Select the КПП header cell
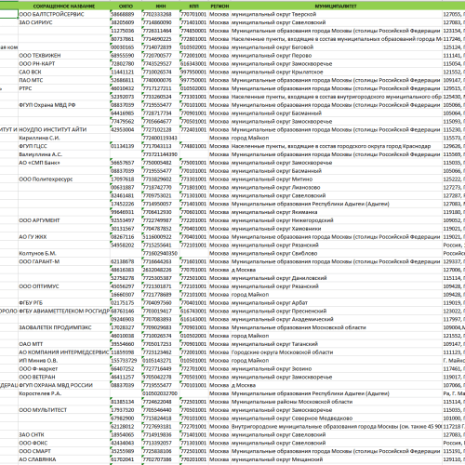 pyautogui.click(x=194, y=6)
